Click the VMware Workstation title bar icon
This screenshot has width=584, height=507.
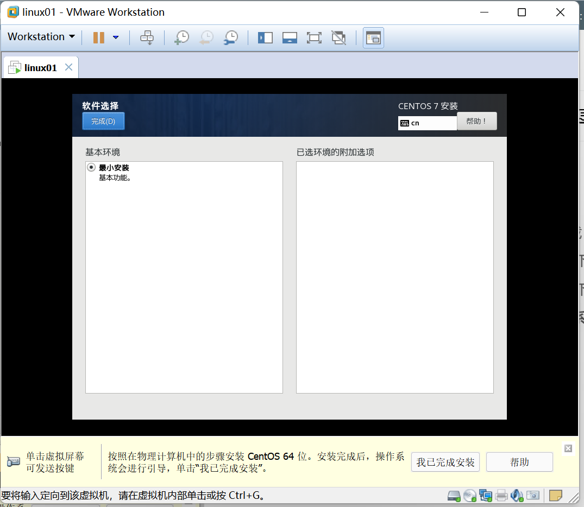[x=13, y=12]
